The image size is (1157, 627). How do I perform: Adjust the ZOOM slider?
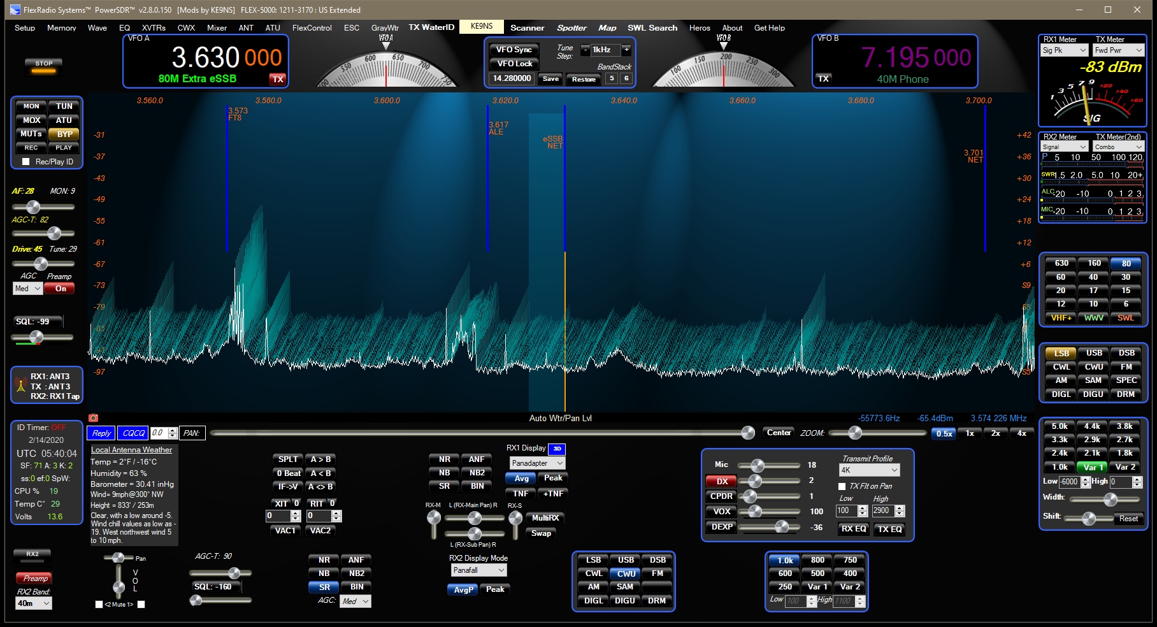[879, 433]
